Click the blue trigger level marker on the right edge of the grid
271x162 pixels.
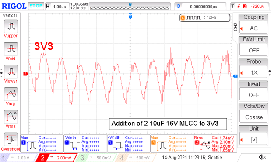click(x=235, y=76)
